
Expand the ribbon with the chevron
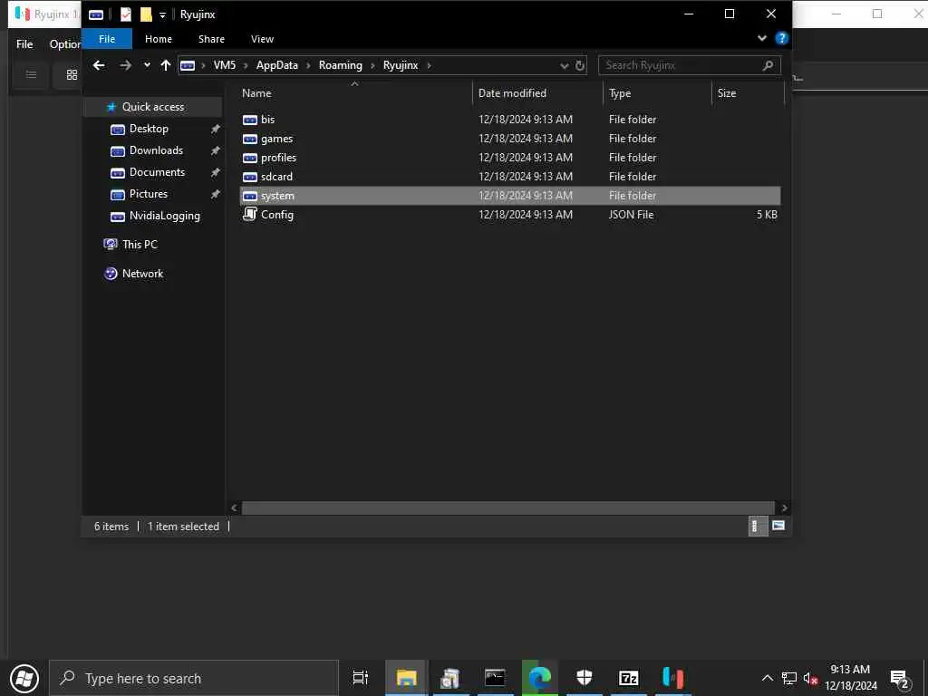pyautogui.click(x=761, y=38)
